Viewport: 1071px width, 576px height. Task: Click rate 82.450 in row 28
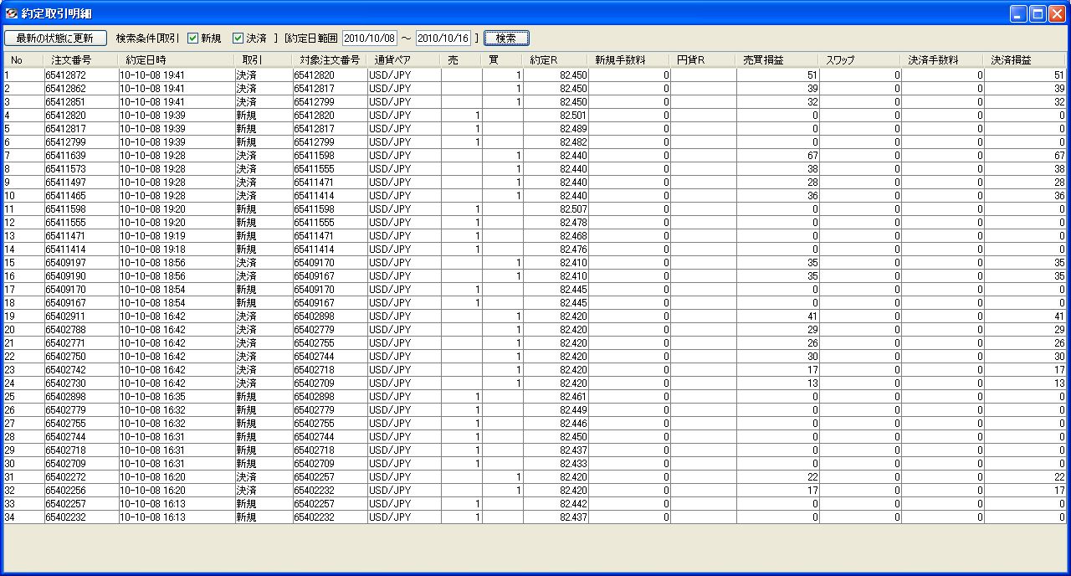[556, 437]
